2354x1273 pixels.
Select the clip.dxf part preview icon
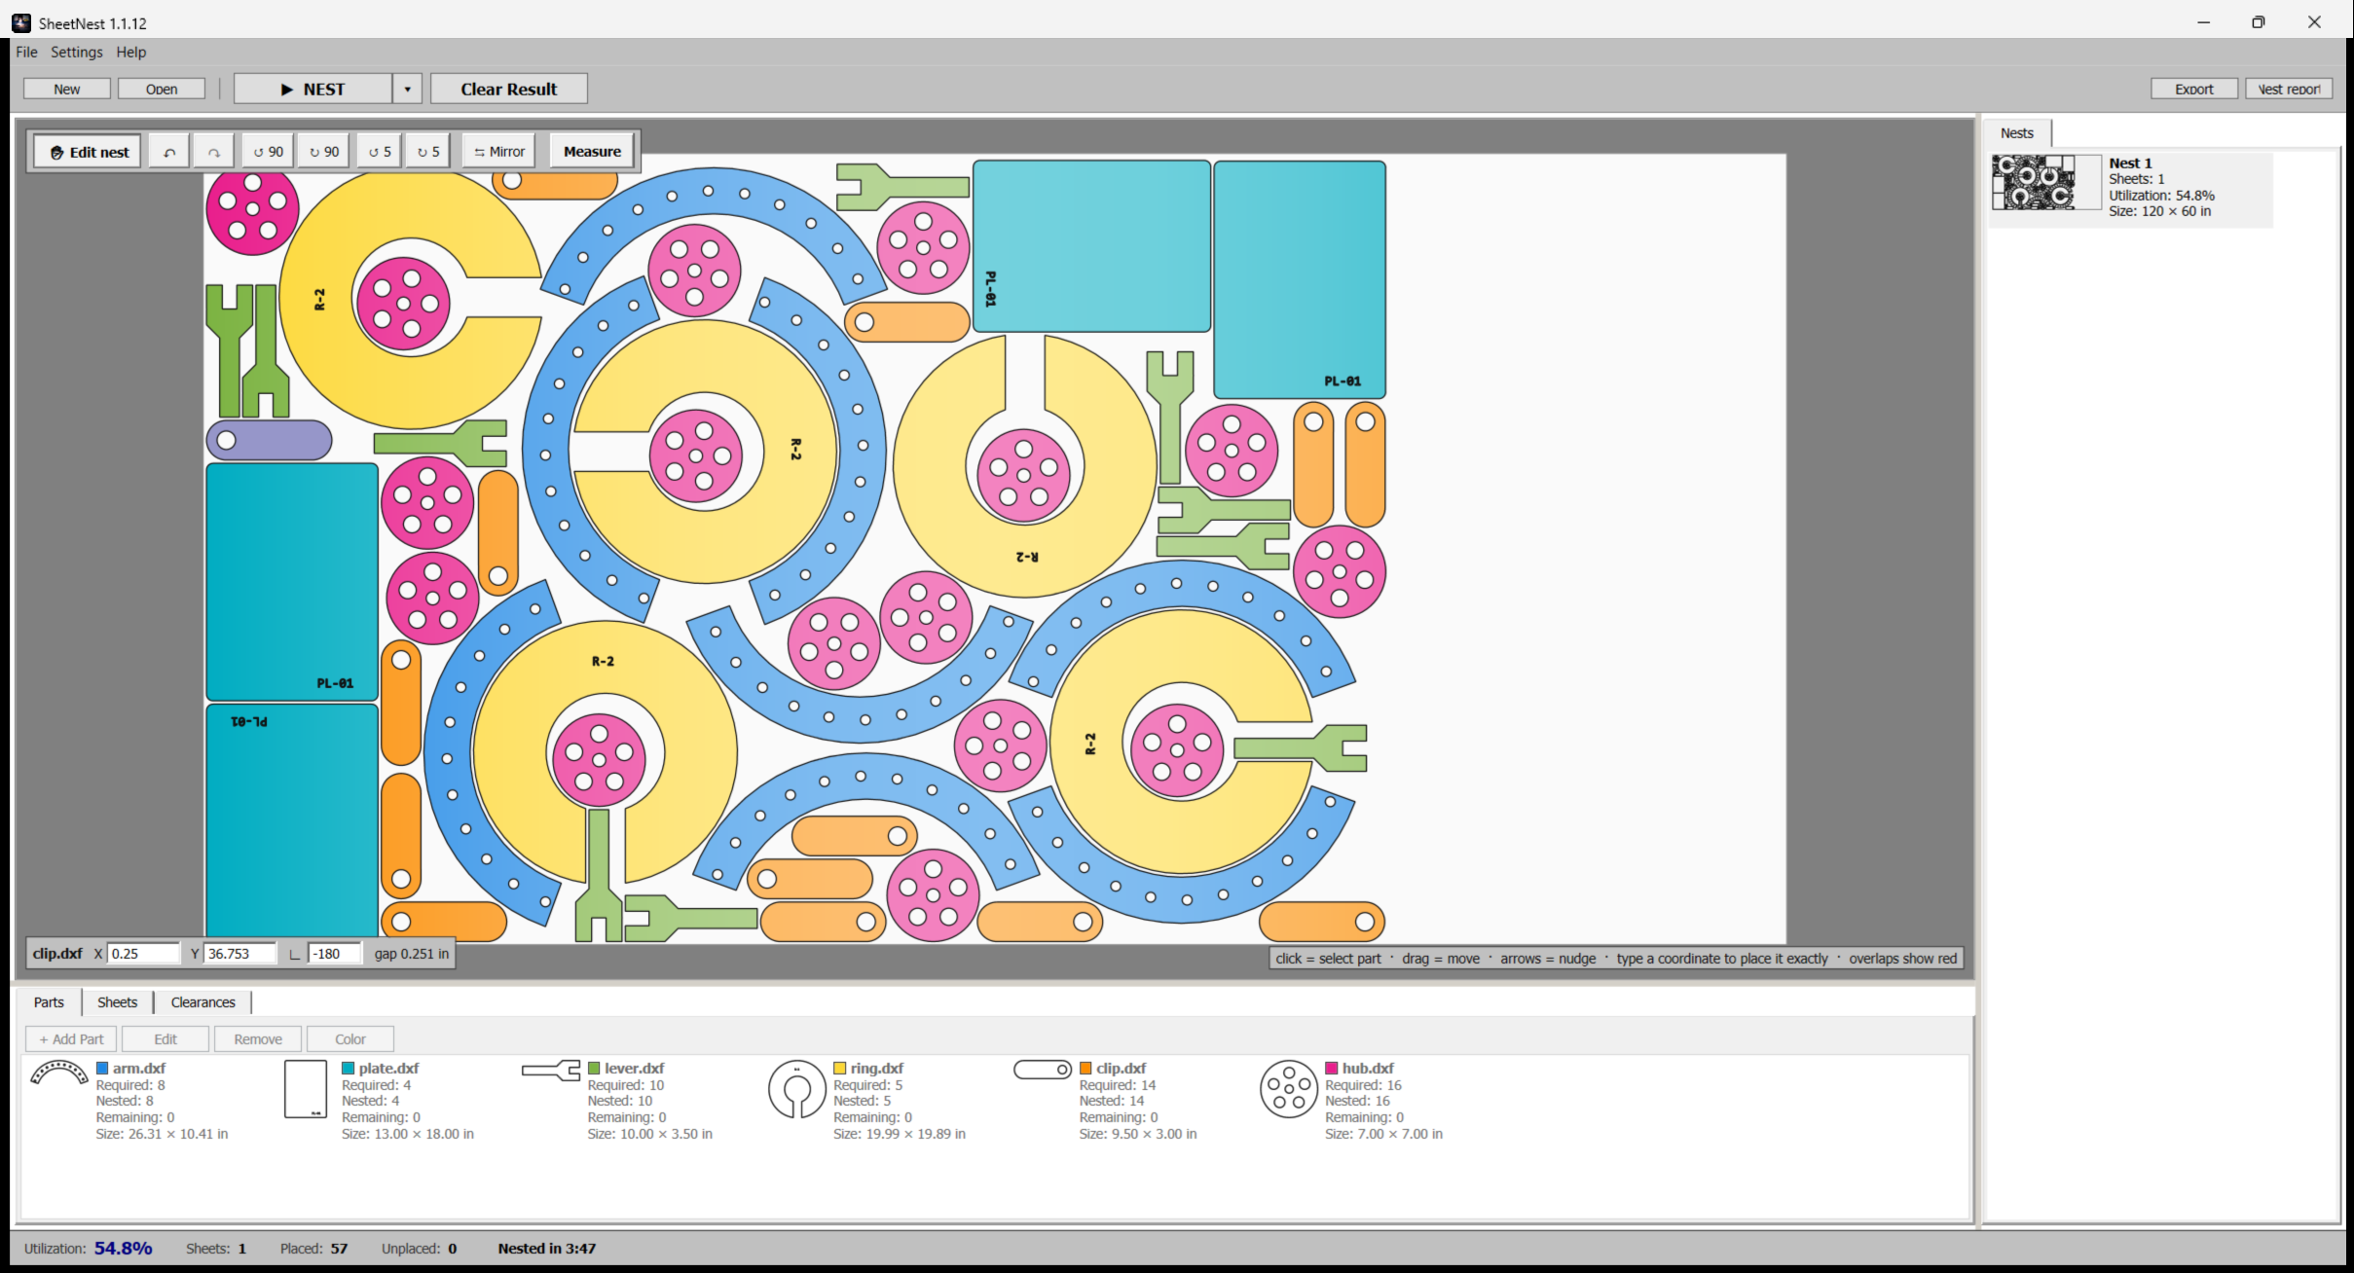click(x=1043, y=1070)
